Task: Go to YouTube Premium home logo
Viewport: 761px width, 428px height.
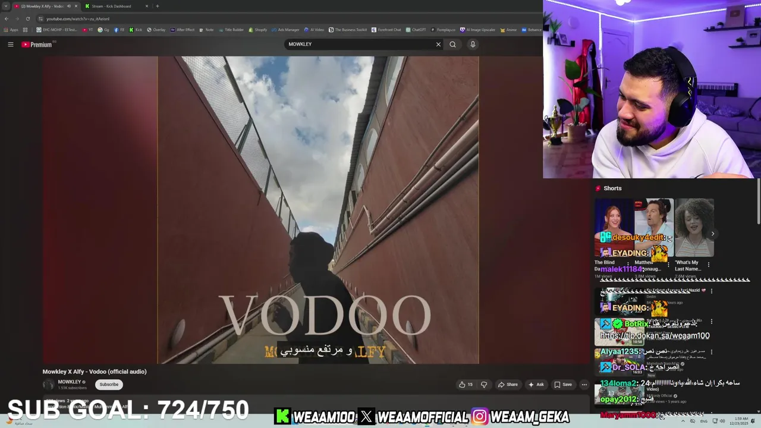Action: 37,45
